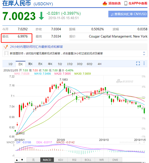Click the timestamp 2019-11-05 15:48:51

click(x=63, y=18)
